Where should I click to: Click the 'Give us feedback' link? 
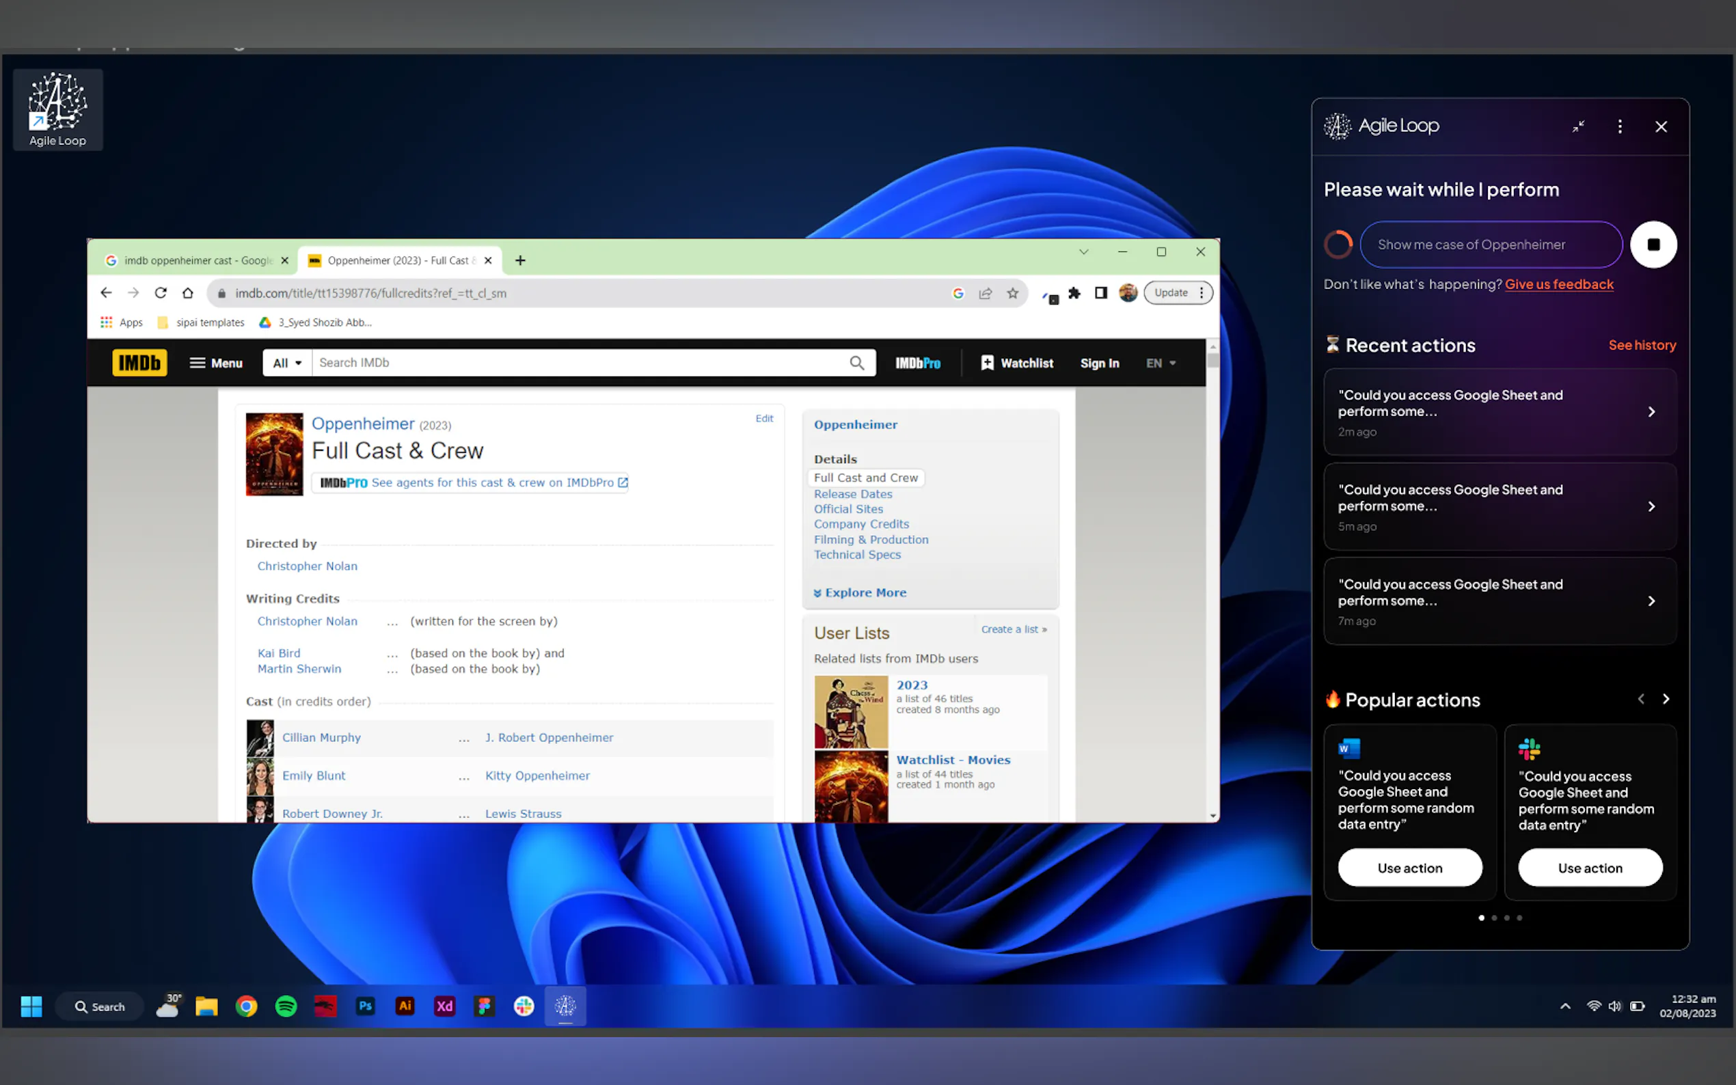point(1559,285)
